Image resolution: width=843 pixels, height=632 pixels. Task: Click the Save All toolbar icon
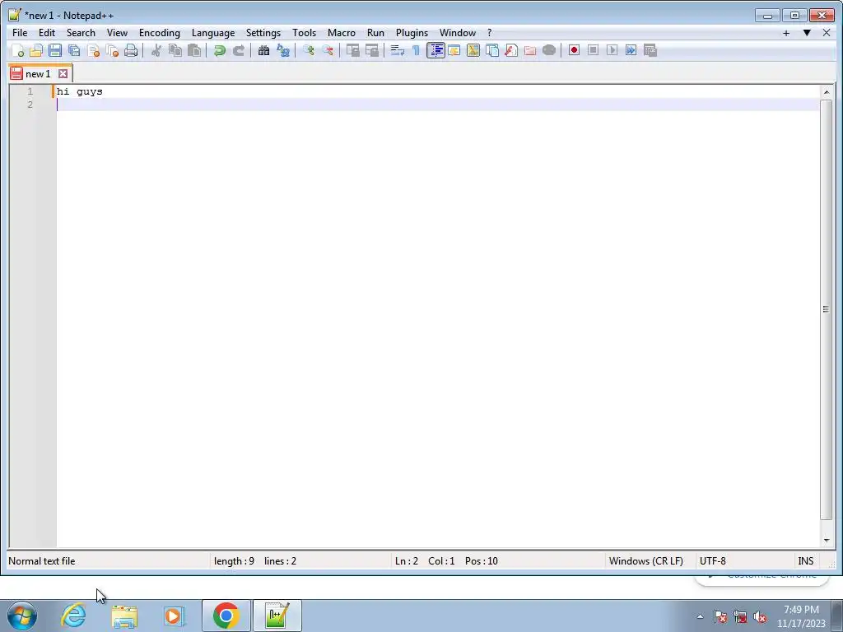tap(74, 50)
